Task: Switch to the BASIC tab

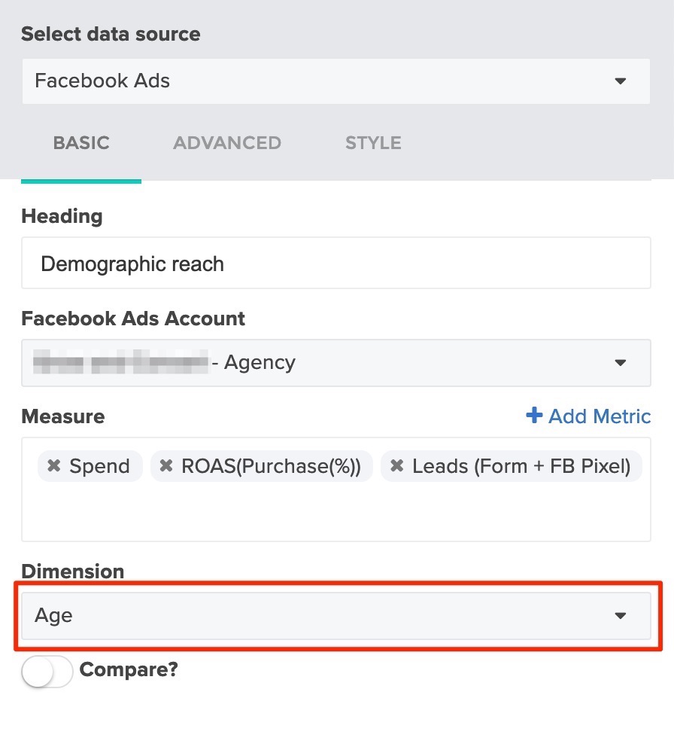Action: point(81,143)
